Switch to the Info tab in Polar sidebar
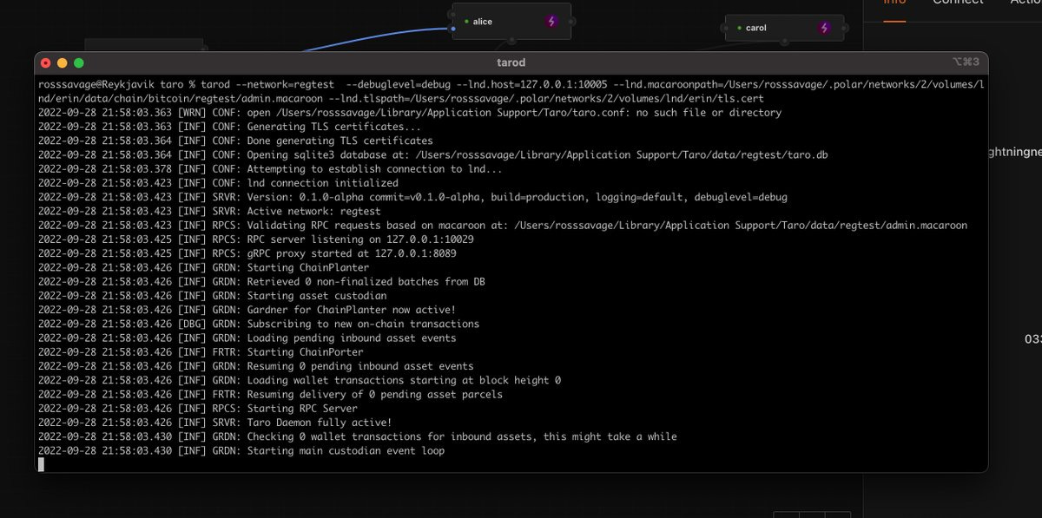Screen dimensions: 1042x518 click(894, 3)
